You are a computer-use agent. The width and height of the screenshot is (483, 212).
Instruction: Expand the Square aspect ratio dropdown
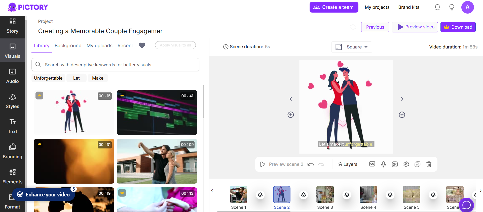[x=352, y=47]
